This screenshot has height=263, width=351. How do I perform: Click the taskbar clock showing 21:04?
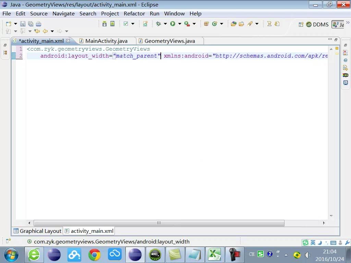point(329,252)
